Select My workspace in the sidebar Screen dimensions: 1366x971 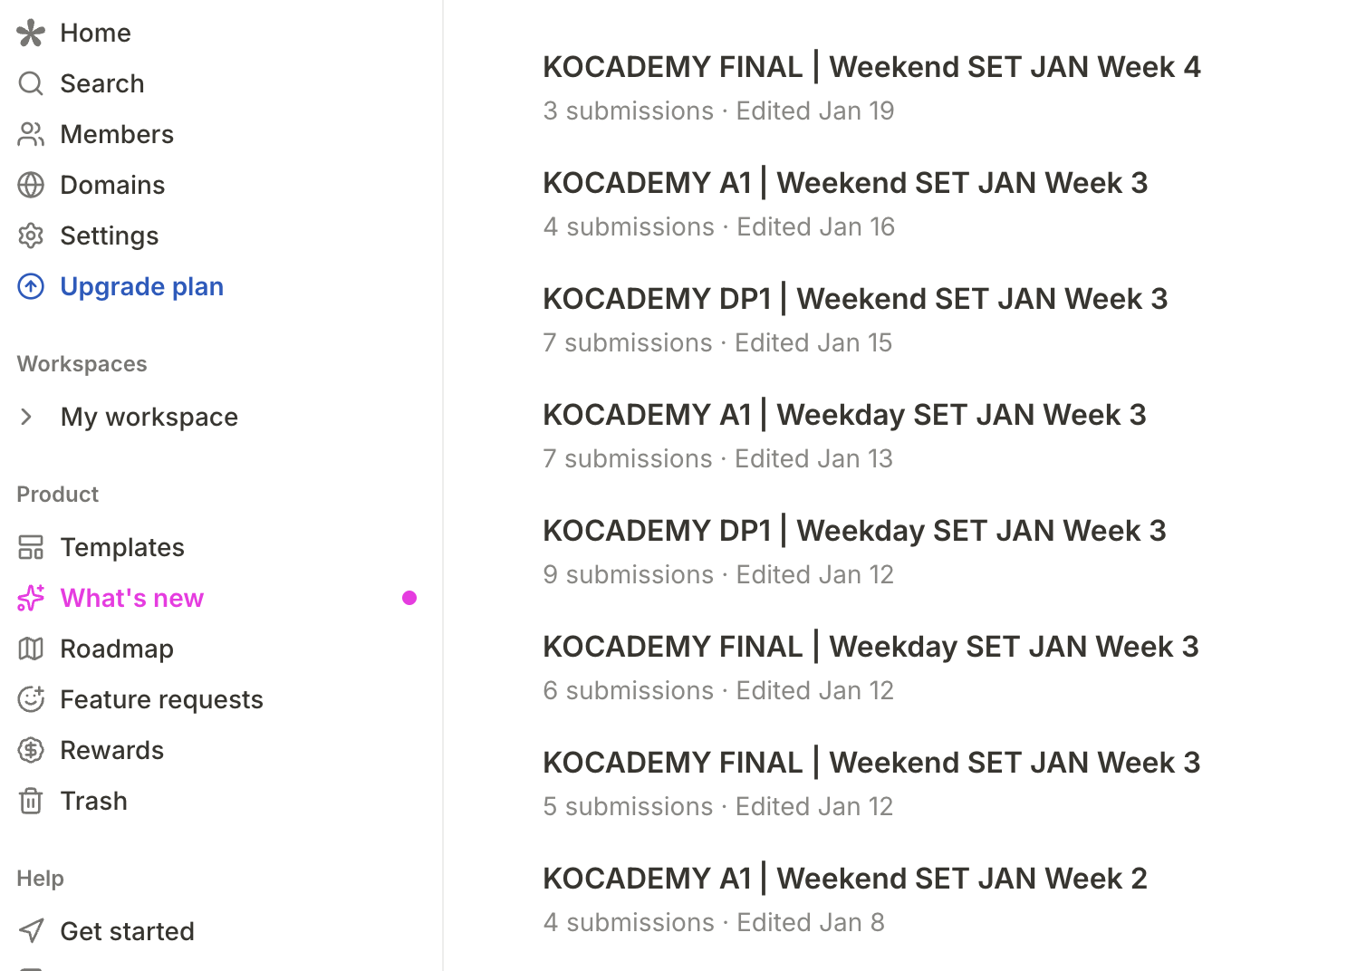149,418
